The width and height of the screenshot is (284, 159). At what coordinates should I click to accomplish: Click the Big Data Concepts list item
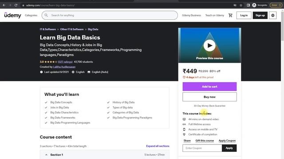[61, 102]
